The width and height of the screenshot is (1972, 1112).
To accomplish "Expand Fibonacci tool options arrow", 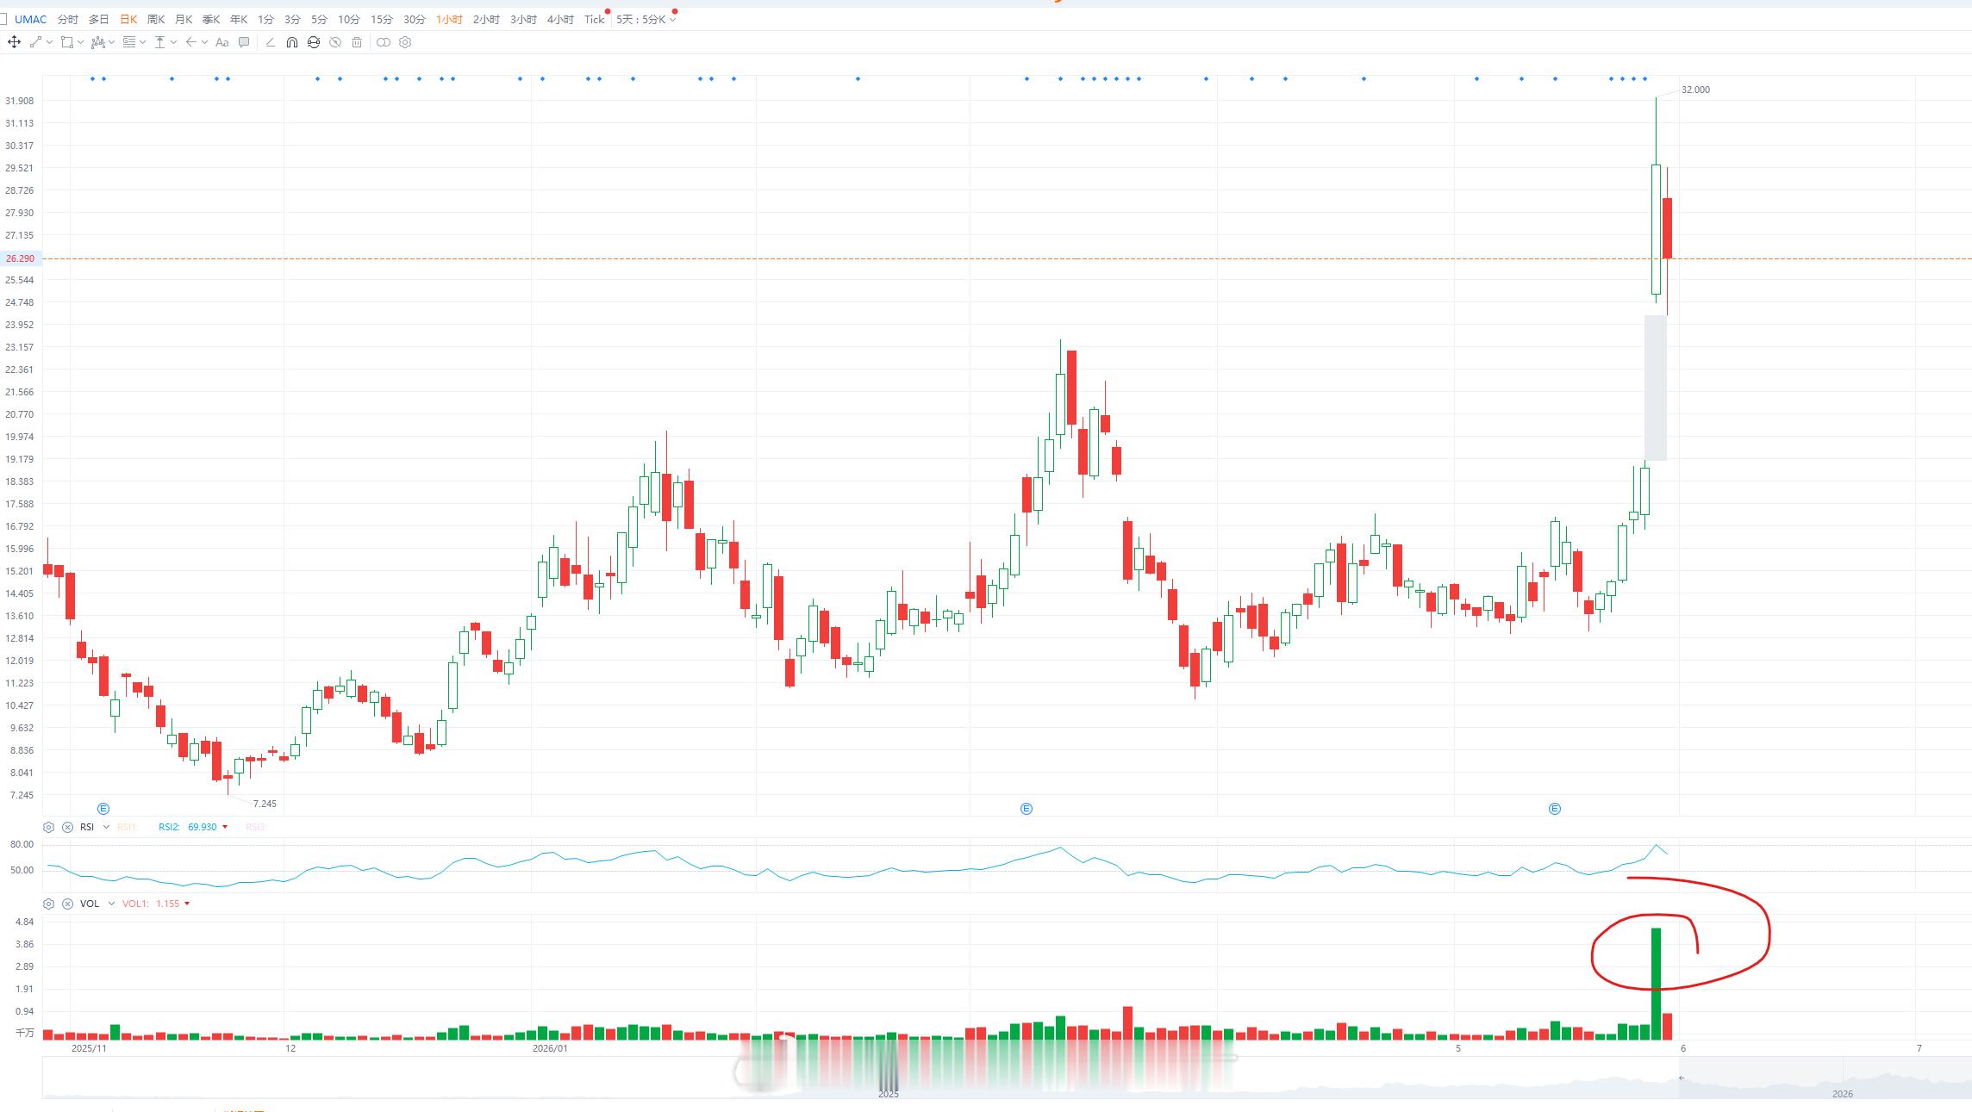I will pyautogui.click(x=143, y=42).
